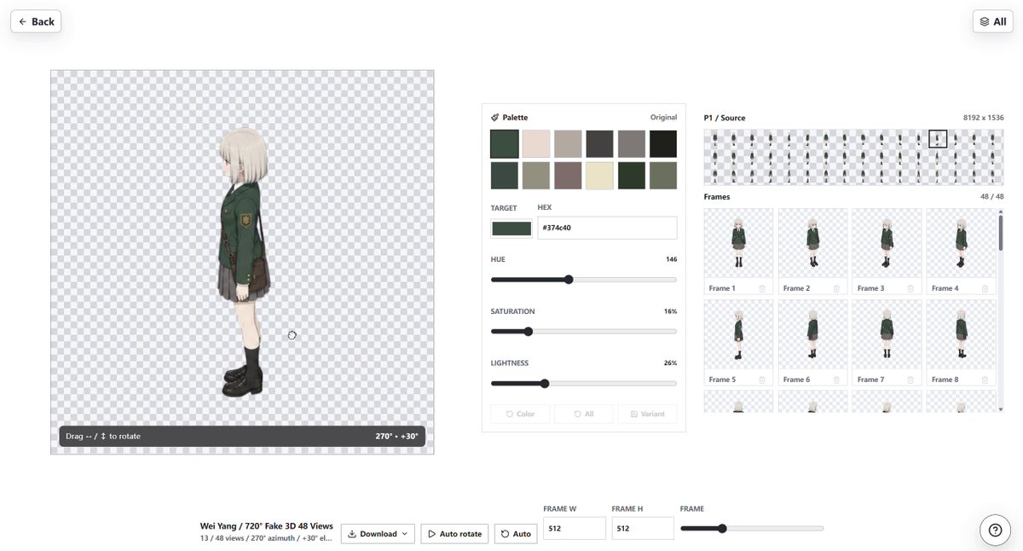Click the HEX input with #374c40
The image size is (1023, 551).
point(608,228)
